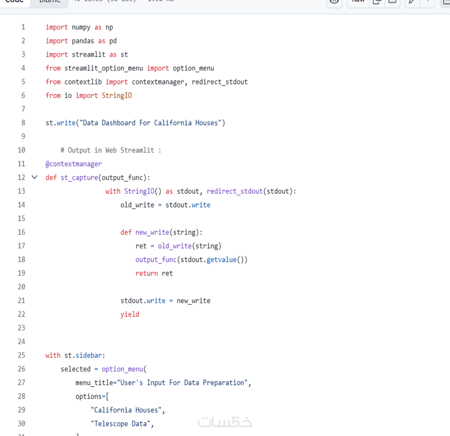Click redirect_stdout in the line 5 import

click(220, 82)
